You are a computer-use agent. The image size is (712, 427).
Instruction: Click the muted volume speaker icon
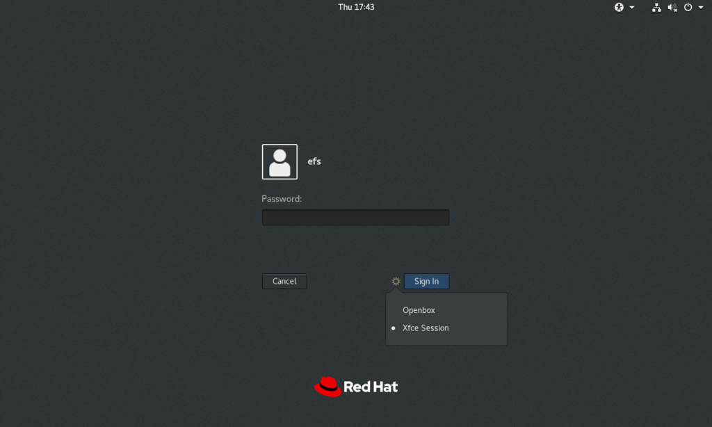[672, 7]
